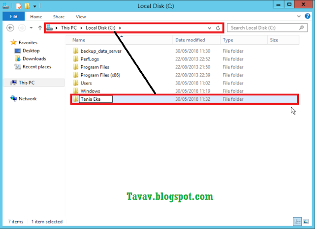Image resolution: width=315 pixels, height=229 pixels.
Task: Sort by the Size column header
Action: (283, 40)
